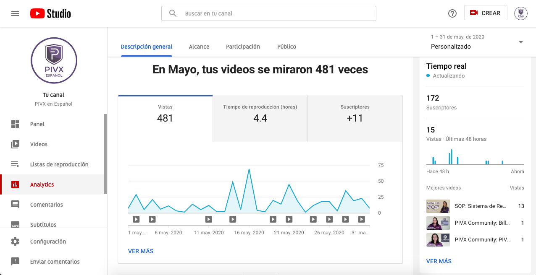Click video marker under 1 may
Screen dimensions: 536x275
click(x=136, y=219)
